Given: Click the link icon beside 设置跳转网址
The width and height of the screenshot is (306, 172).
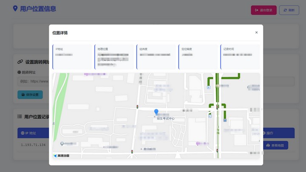Looking at the screenshot, I should pos(20,62).
